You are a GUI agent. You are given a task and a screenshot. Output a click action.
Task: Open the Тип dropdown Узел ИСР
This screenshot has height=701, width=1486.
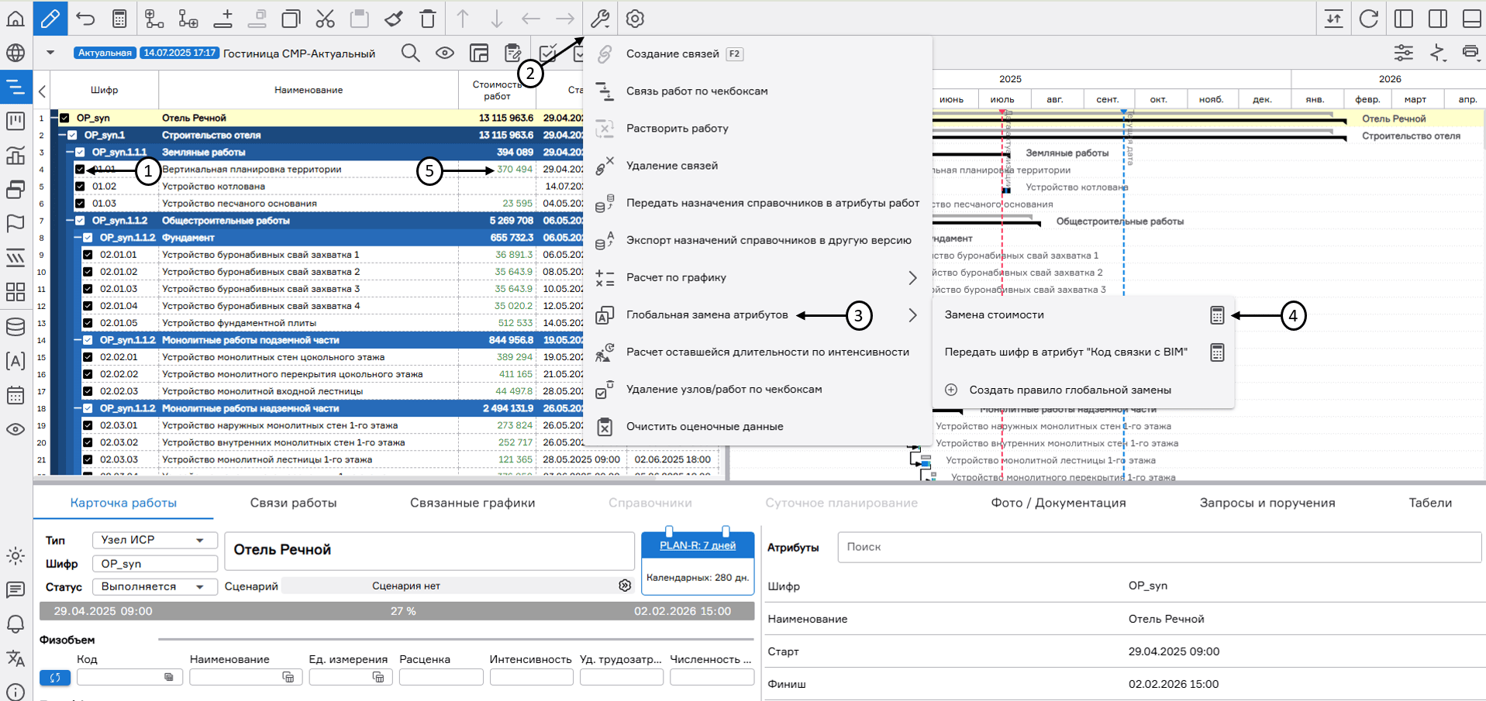click(153, 540)
